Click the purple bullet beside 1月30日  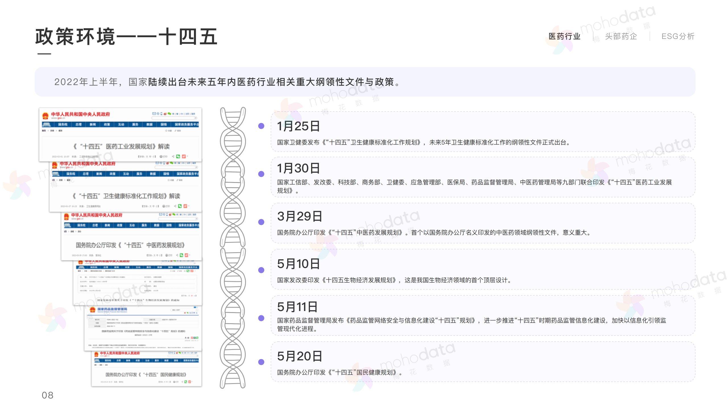tap(261, 174)
